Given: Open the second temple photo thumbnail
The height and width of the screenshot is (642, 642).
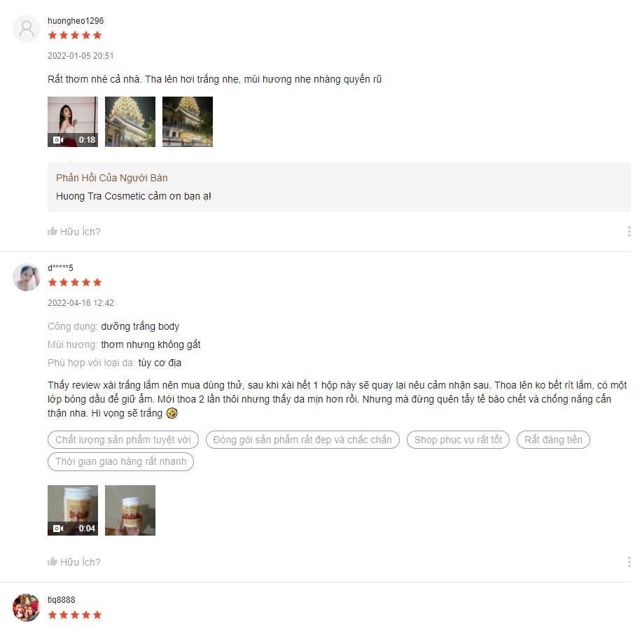Looking at the screenshot, I should [130, 122].
